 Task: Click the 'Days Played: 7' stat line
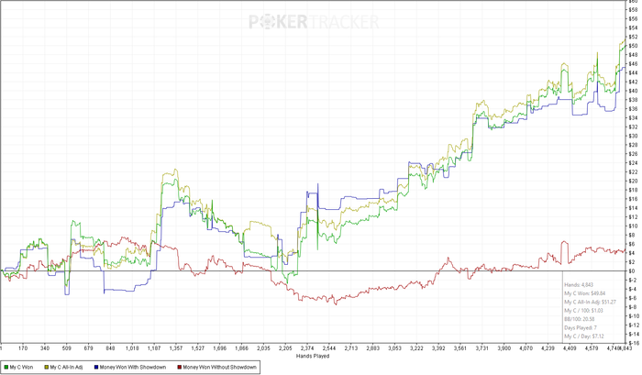[581, 328]
